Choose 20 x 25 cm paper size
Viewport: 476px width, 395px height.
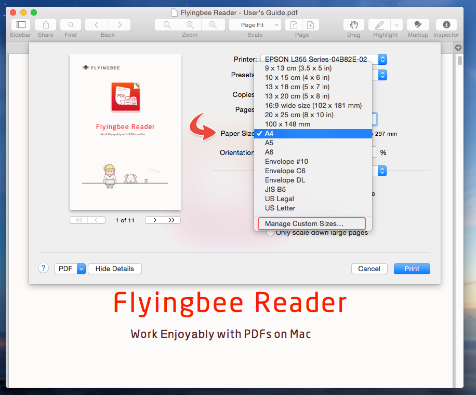pyautogui.click(x=313, y=115)
